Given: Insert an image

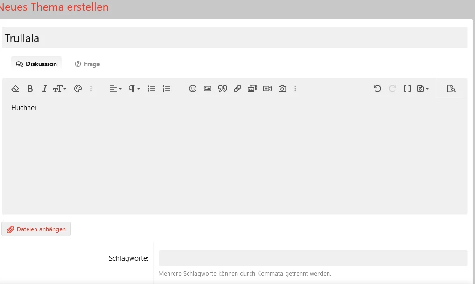Looking at the screenshot, I should pyautogui.click(x=208, y=89).
